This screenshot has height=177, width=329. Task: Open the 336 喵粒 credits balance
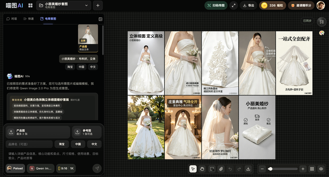coord(272,5)
